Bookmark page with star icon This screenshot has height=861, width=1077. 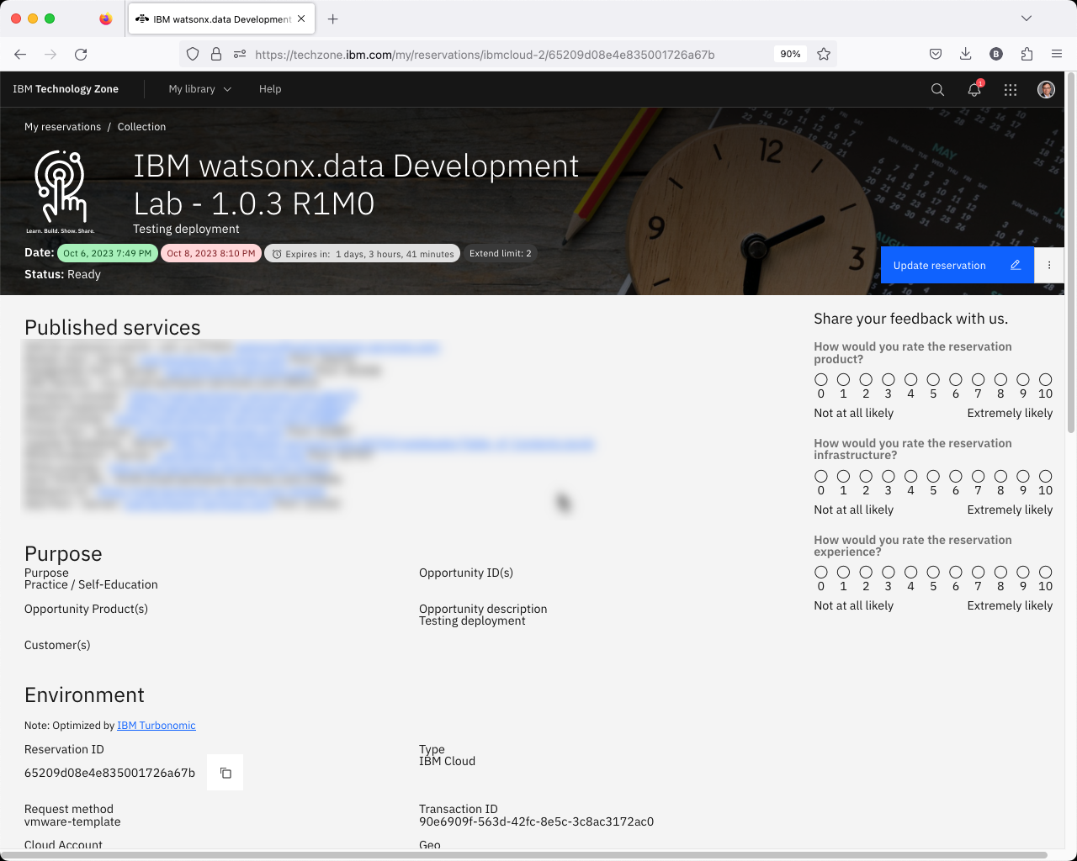click(x=824, y=54)
